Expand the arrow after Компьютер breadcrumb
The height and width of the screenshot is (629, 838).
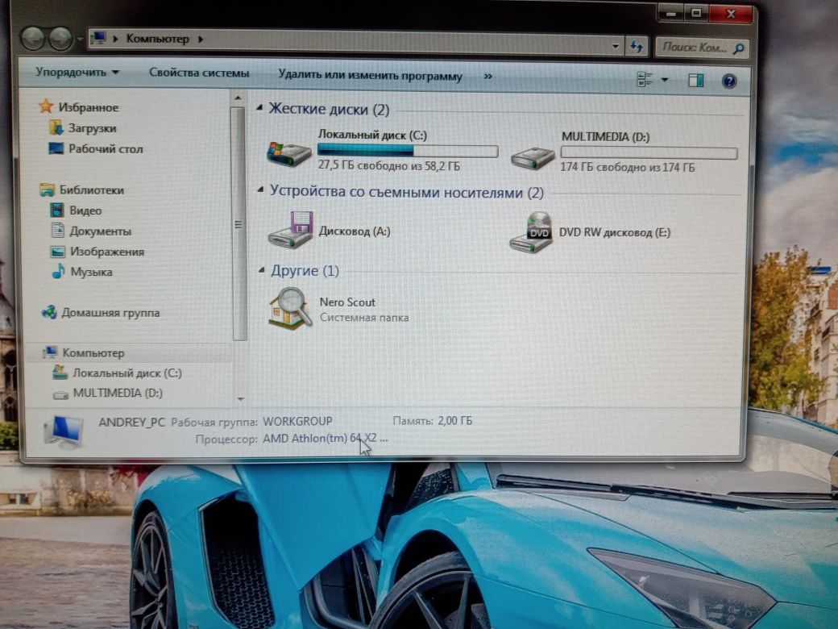(x=201, y=39)
